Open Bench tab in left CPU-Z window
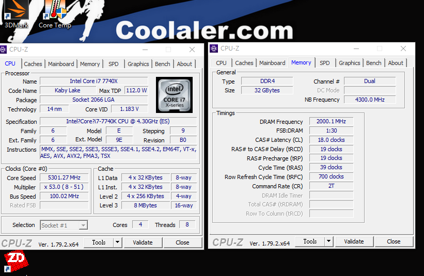424x276 pixels. (x=163, y=64)
